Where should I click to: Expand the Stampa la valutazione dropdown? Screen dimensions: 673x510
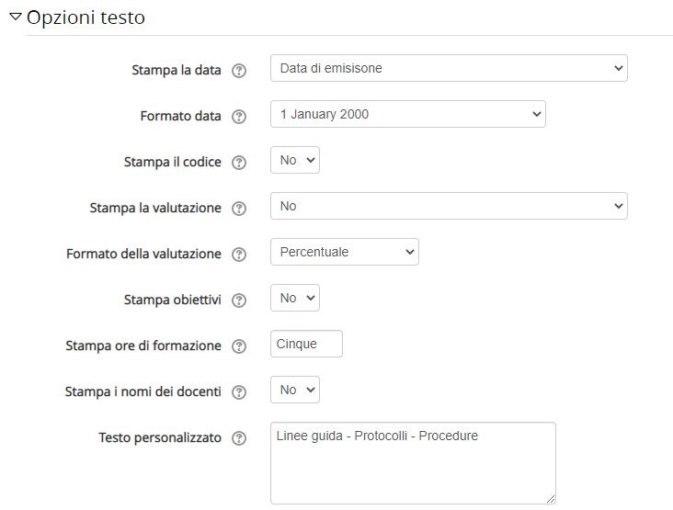click(x=449, y=206)
